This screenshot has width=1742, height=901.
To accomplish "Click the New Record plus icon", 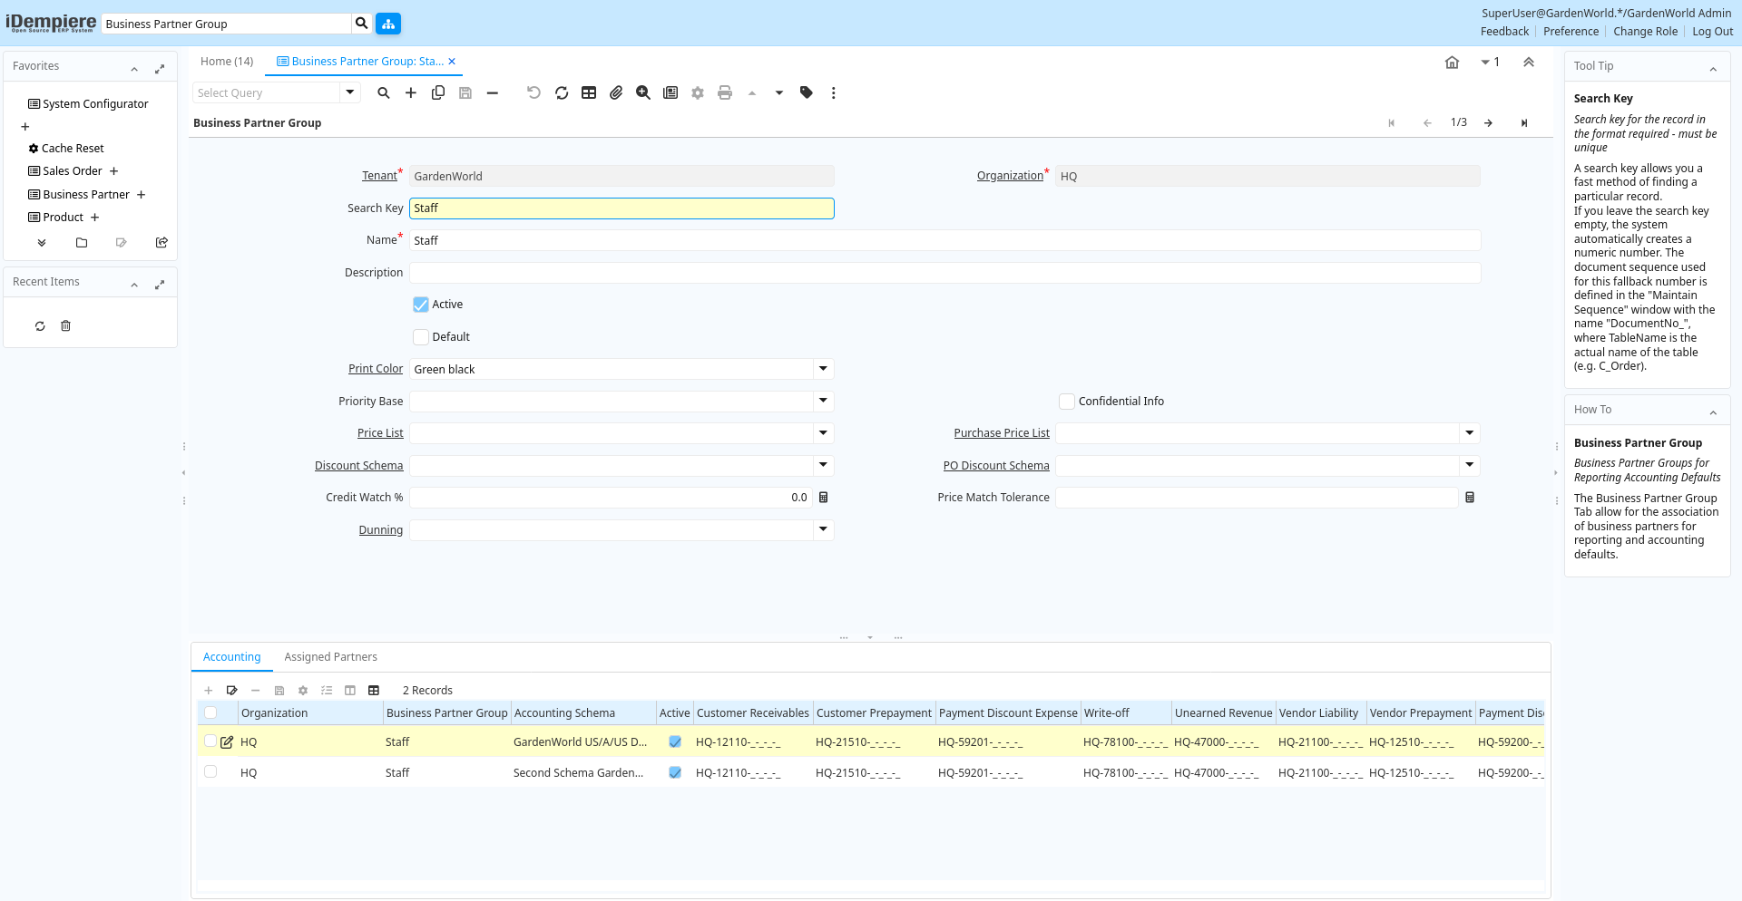I will (411, 92).
